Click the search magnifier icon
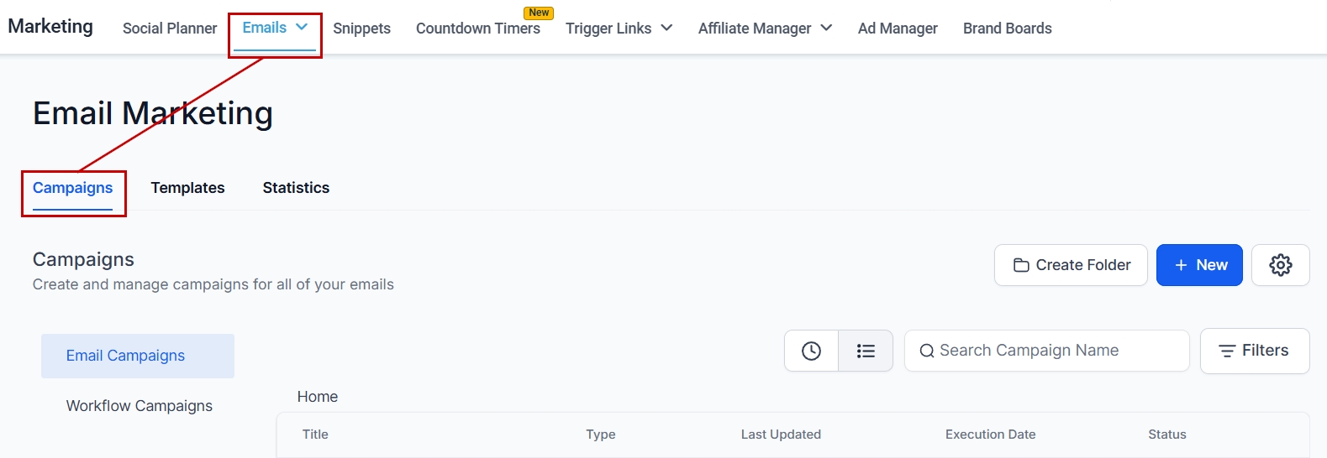The width and height of the screenshot is (1327, 458). click(926, 351)
